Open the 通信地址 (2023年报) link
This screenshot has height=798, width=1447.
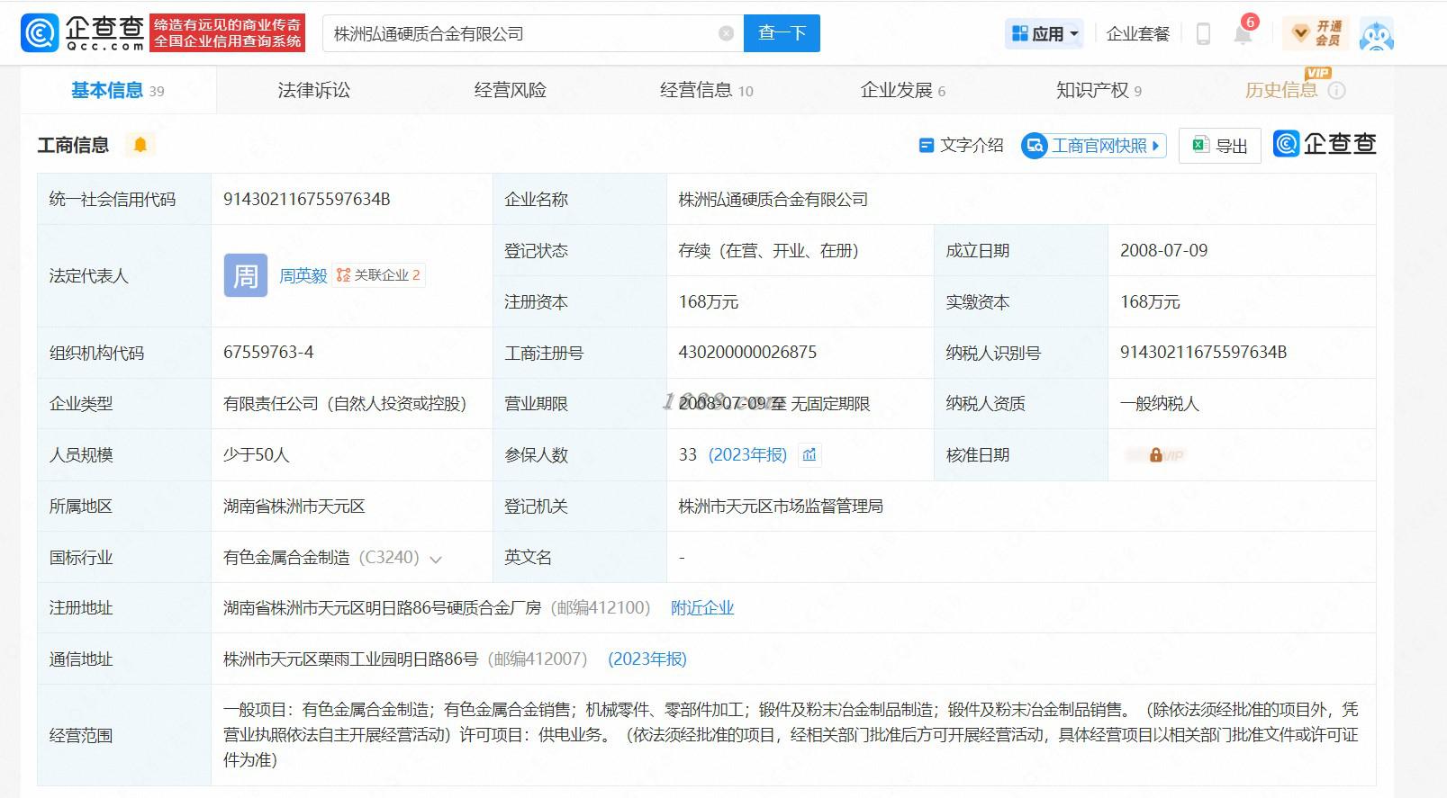click(647, 659)
